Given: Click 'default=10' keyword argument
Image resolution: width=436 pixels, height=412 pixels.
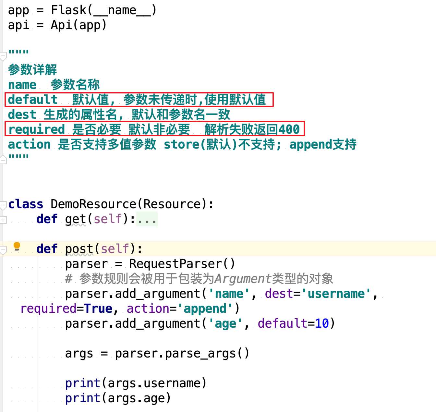Looking at the screenshot, I should (x=293, y=323).
